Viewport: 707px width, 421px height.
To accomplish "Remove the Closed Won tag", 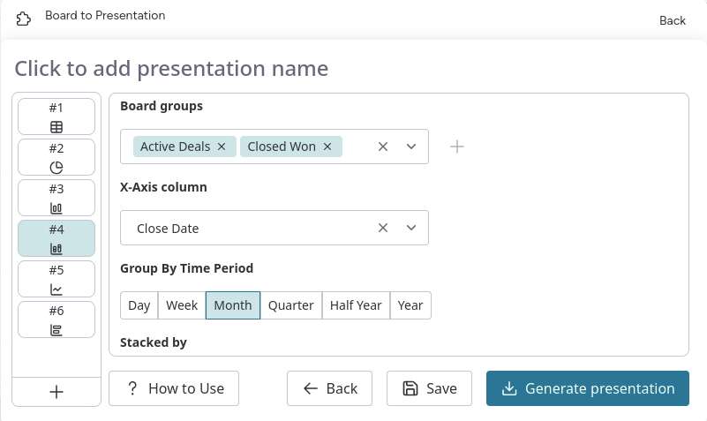I will pyautogui.click(x=327, y=147).
